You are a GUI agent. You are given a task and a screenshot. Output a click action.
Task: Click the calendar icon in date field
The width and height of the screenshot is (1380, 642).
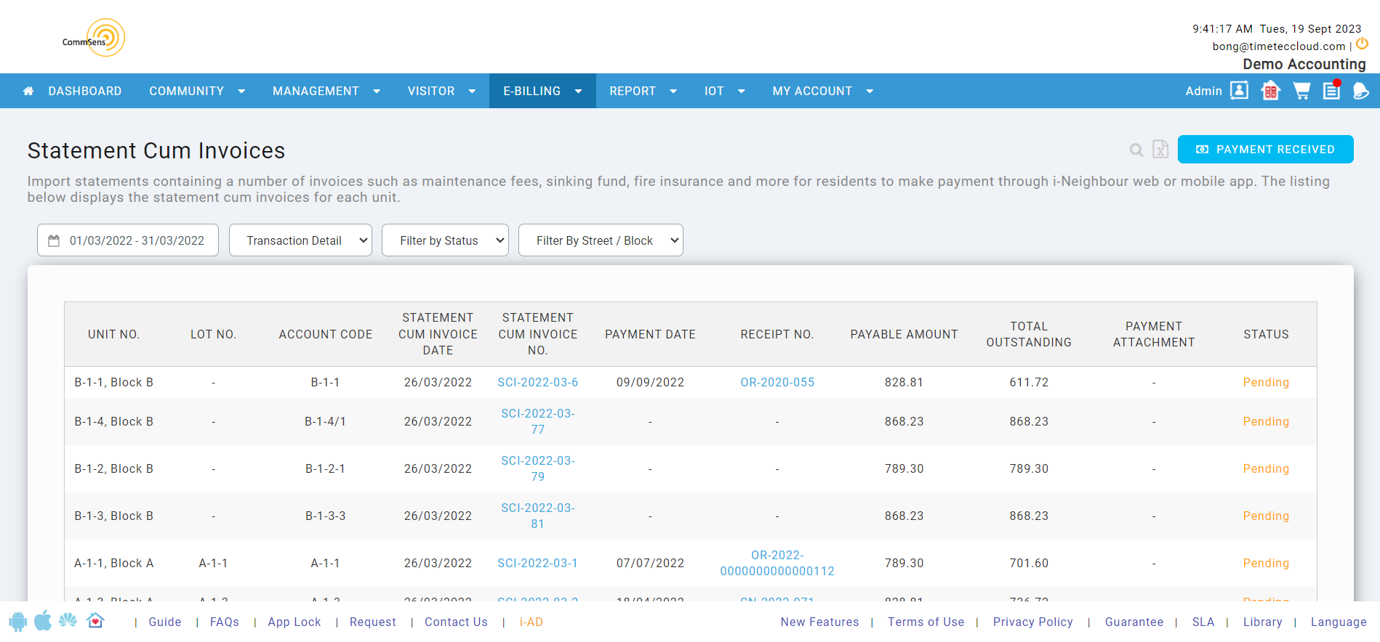pyautogui.click(x=54, y=240)
